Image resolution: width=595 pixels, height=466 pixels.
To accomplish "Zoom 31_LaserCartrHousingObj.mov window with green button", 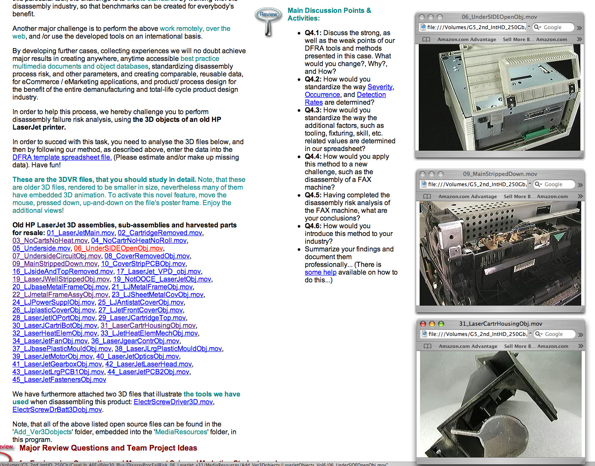I will (441, 324).
